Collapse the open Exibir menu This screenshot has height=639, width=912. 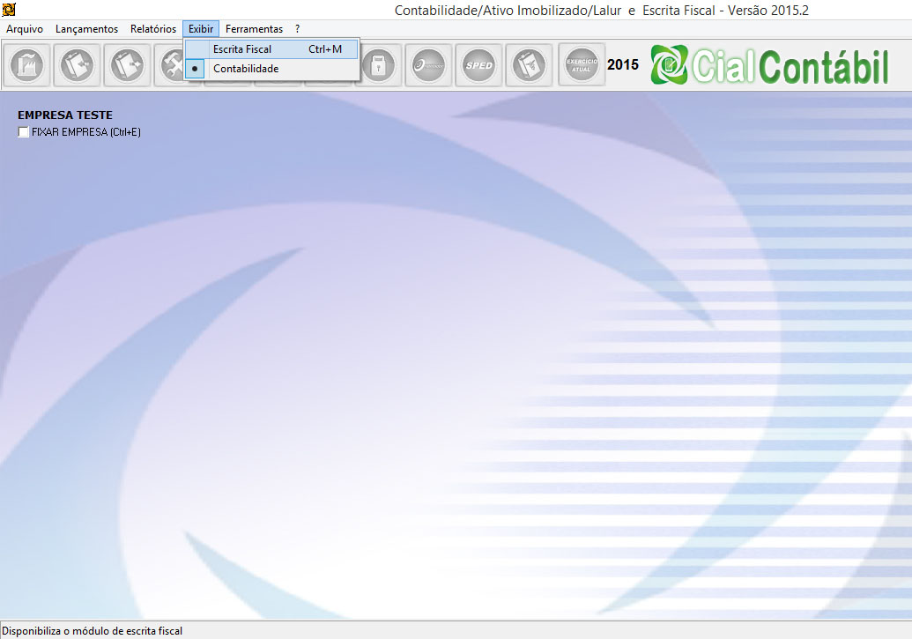(201, 29)
